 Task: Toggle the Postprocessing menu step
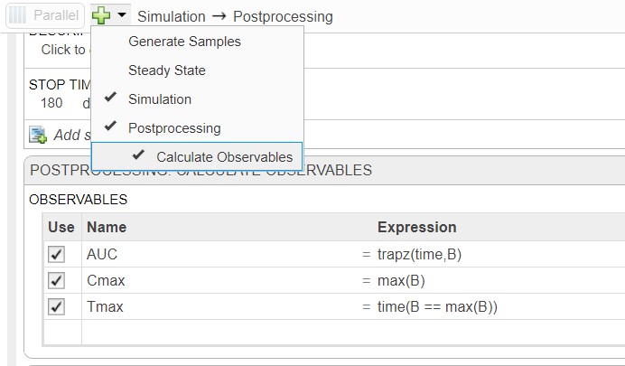[173, 127]
